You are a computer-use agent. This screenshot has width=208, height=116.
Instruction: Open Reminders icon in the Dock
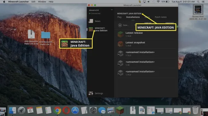click(48, 110)
